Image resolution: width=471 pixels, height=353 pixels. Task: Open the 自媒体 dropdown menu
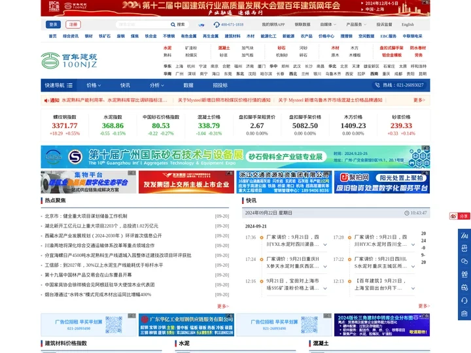tap(328, 25)
